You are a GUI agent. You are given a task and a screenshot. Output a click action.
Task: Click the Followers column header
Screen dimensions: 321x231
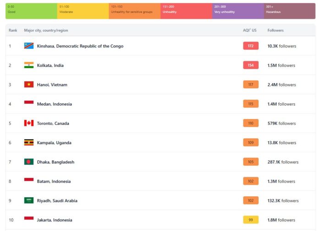pos(276,30)
